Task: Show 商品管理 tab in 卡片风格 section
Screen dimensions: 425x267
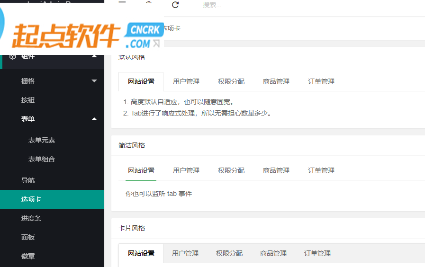Action: click(x=273, y=253)
